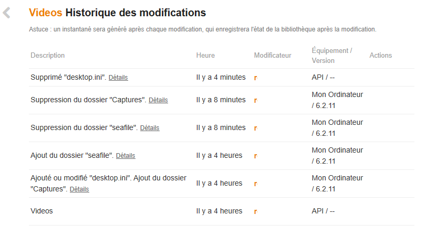Show Détails for Suppression du dossier "seafile"
This screenshot has height=236, width=437.
[150, 128]
